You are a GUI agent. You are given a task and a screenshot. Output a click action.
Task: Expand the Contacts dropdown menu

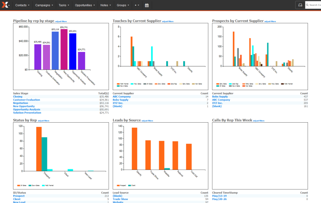point(22,5)
